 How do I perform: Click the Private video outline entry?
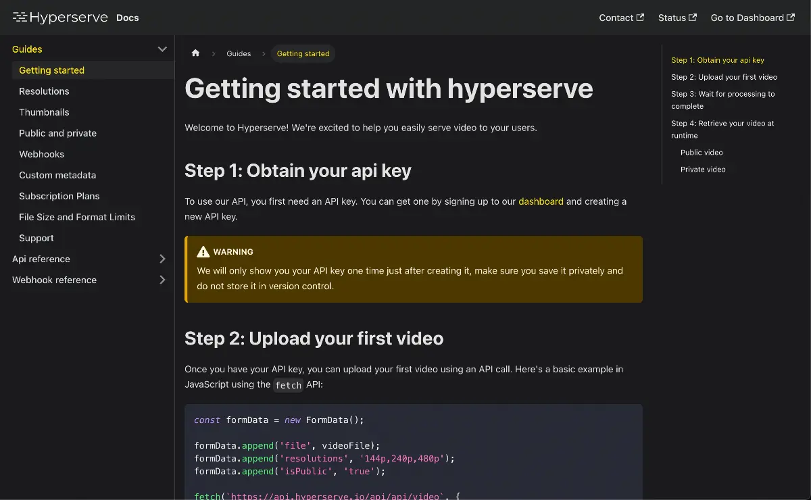pyautogui.click(x=703, y=169)
